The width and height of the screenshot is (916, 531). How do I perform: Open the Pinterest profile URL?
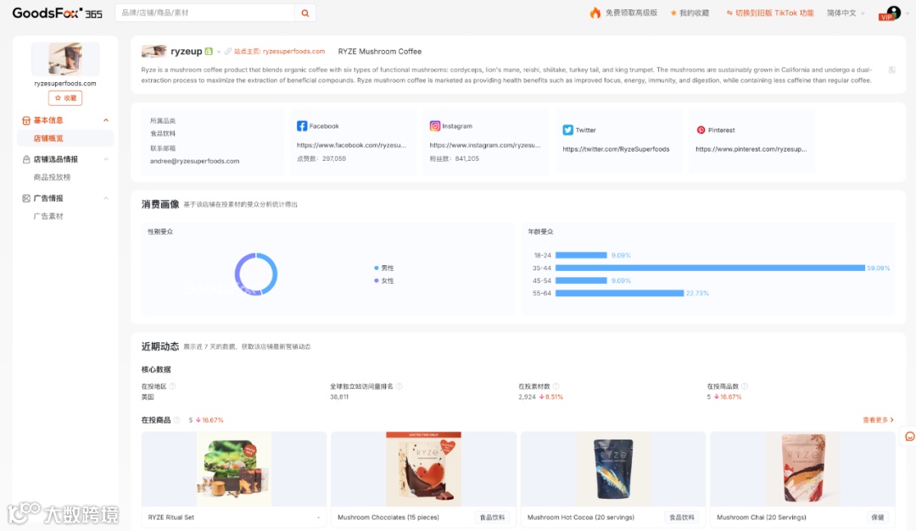751,149
